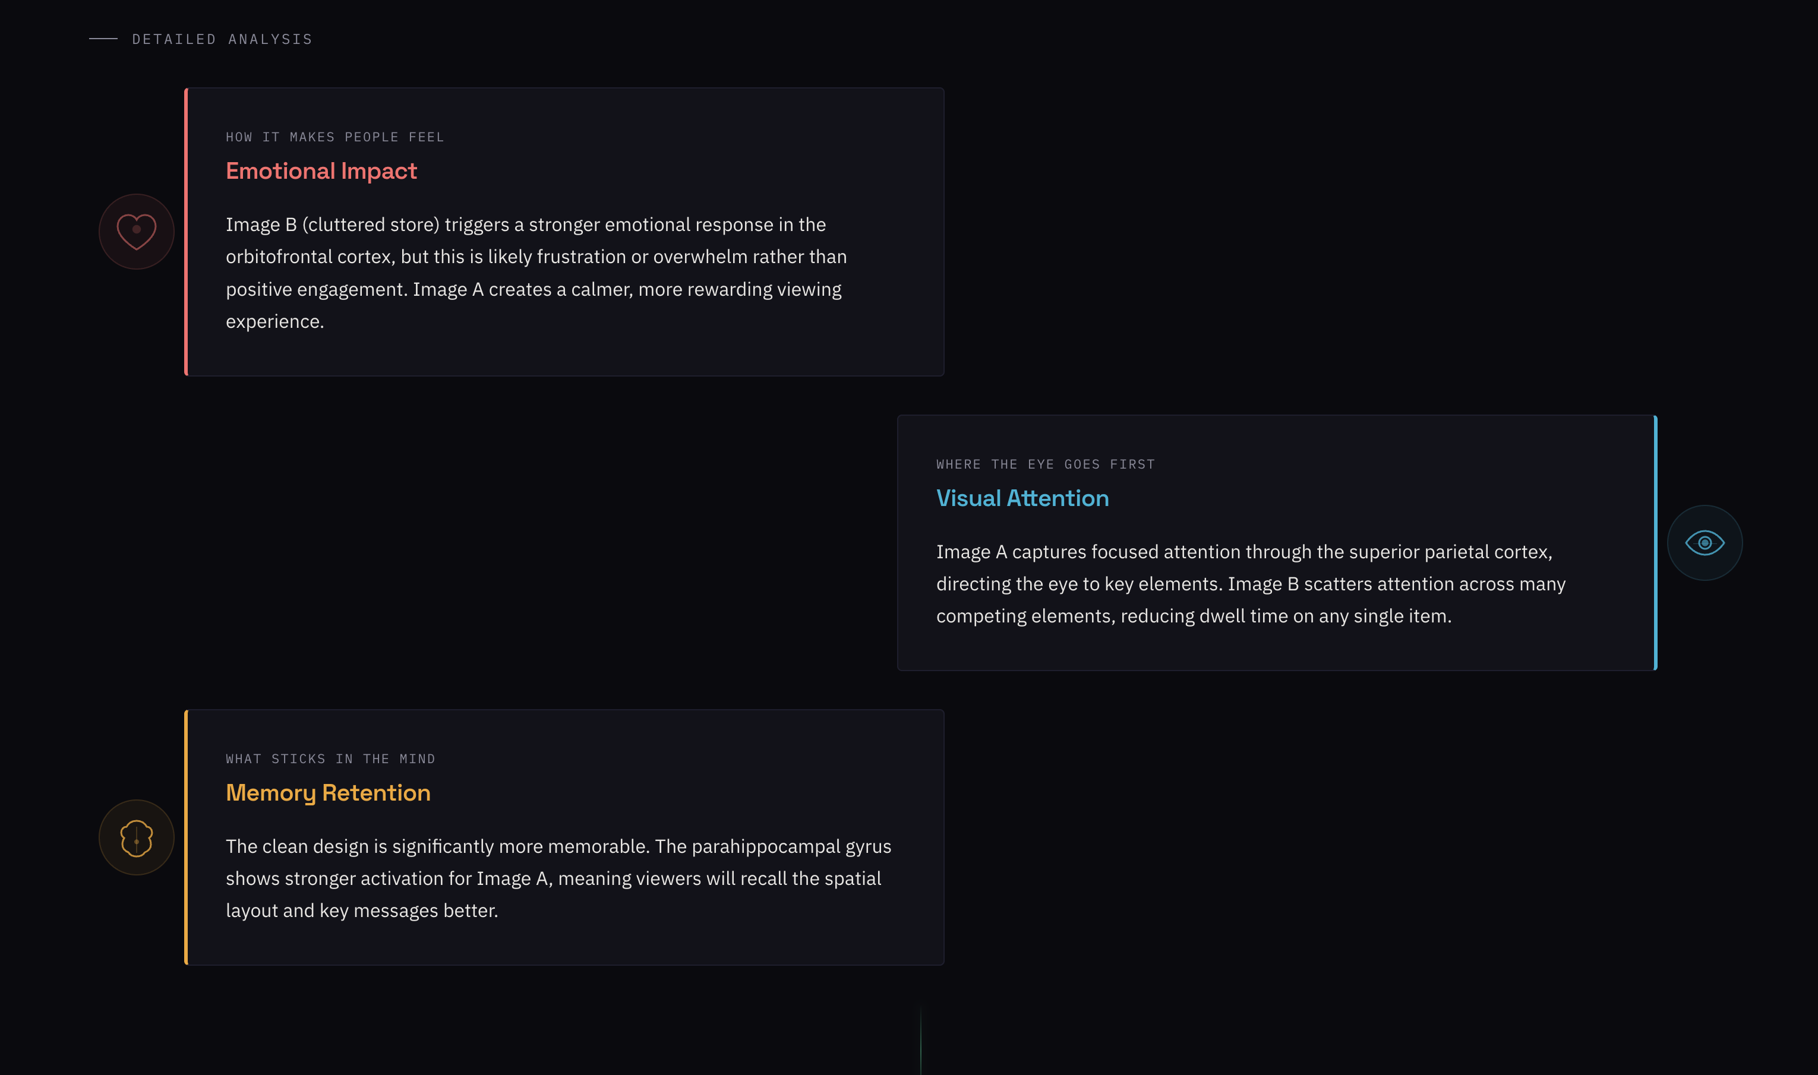Click the DETAILED ANALYSIS section label
This screenshot has width=1818, height=1075.
(222, 39)
